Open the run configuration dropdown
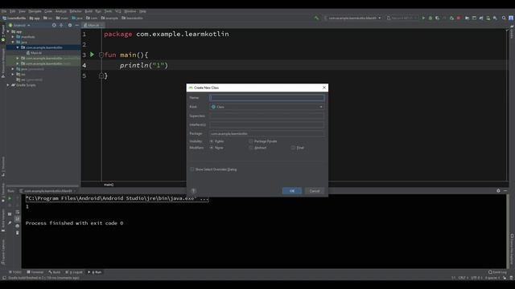The image size is (515, 289). pos(352,18)
